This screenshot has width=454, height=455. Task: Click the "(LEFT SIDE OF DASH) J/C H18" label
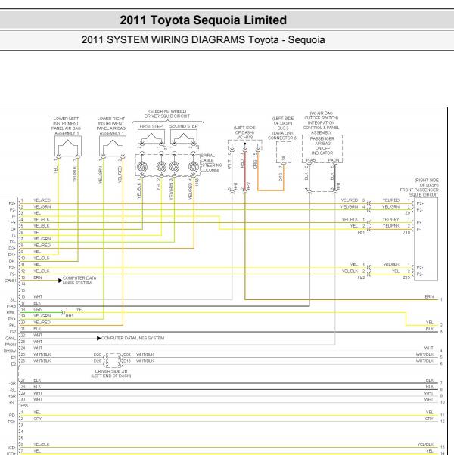tap(244, 132)
